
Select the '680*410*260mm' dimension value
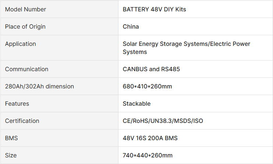pos(147,87)
